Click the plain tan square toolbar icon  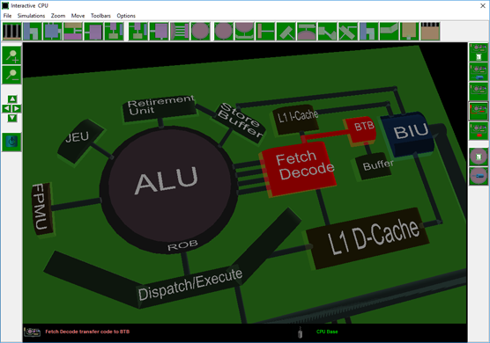tap(410, 31)
